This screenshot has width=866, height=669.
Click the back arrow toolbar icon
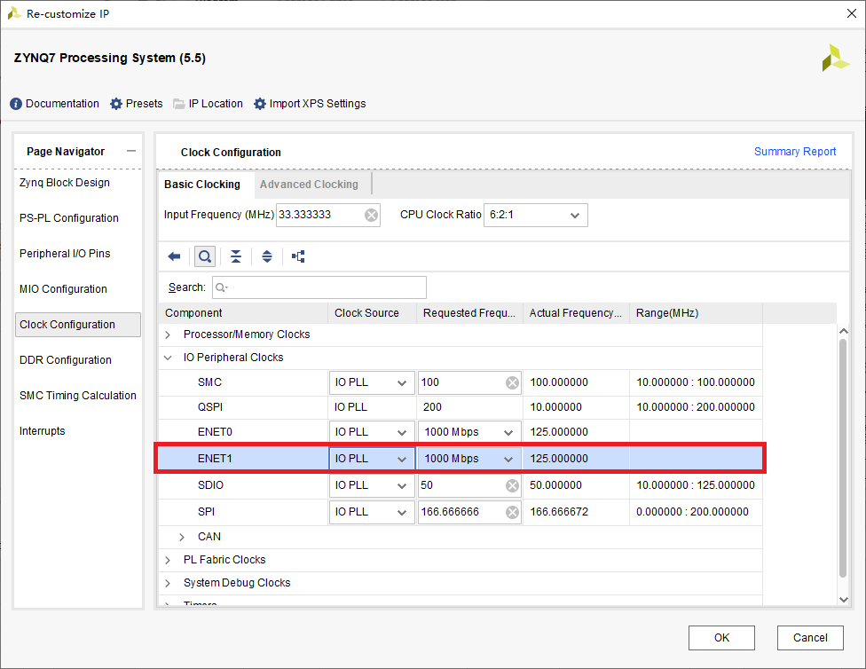[174, 256]
